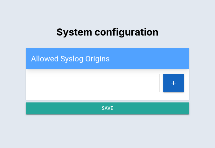The width and height of the screenshot is (215, 148).
Task: Click the Allowed Syslog Origins header
Action: pos(70,59)
